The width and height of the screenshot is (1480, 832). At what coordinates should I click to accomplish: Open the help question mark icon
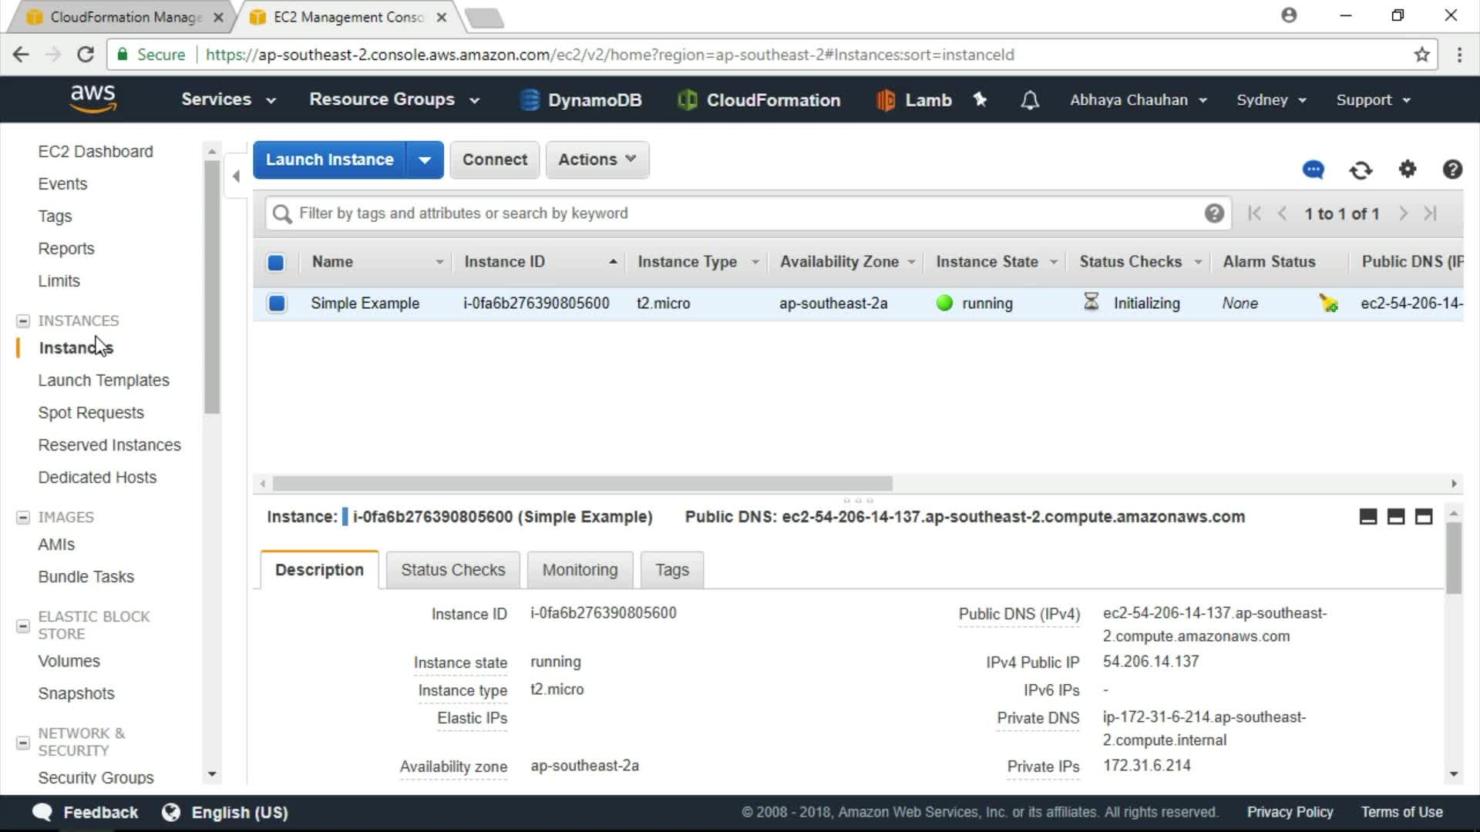click(1452, 169)
